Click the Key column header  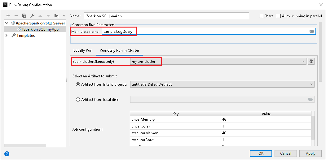coord(175,114)
